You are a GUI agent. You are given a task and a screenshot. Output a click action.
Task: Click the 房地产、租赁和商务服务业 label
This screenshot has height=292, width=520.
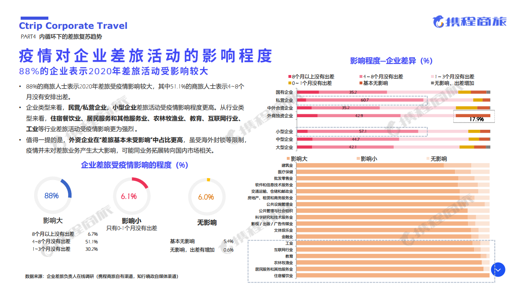point(270,198)
